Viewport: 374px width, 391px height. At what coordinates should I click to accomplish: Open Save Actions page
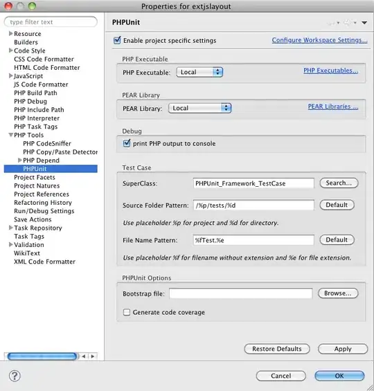tap(33, 219)
